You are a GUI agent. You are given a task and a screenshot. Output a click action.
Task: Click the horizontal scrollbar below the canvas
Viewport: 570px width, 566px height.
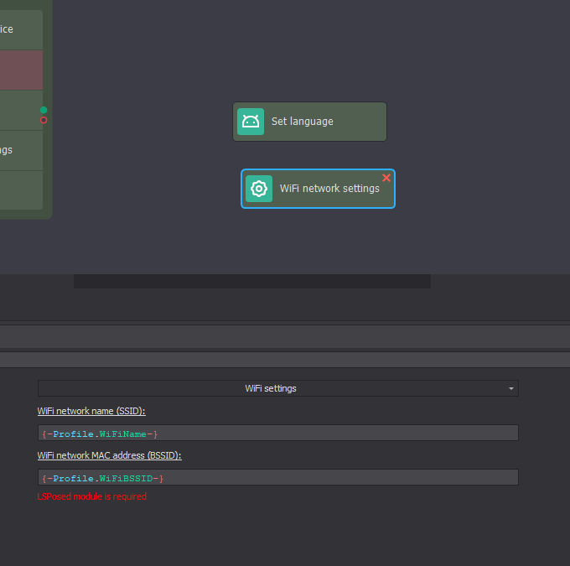click(252, 281)
